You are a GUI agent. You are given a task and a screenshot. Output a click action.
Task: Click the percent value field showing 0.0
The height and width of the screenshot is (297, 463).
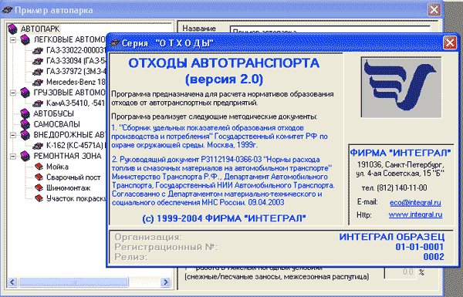[x=400, y=272]
